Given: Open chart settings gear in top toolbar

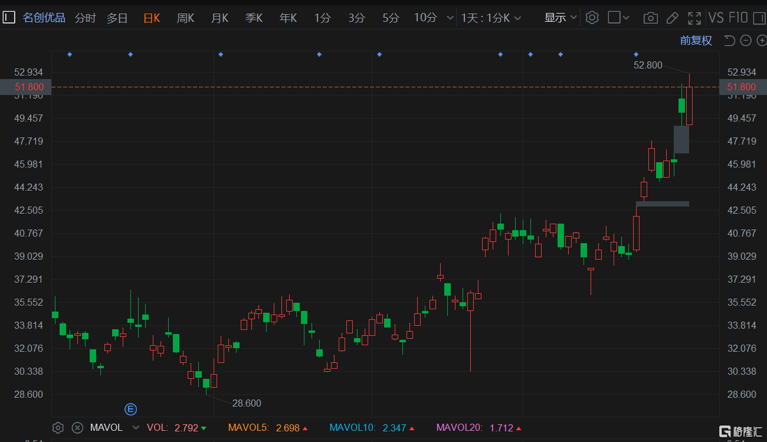Looking at the screenshot, I should point(592,18).
